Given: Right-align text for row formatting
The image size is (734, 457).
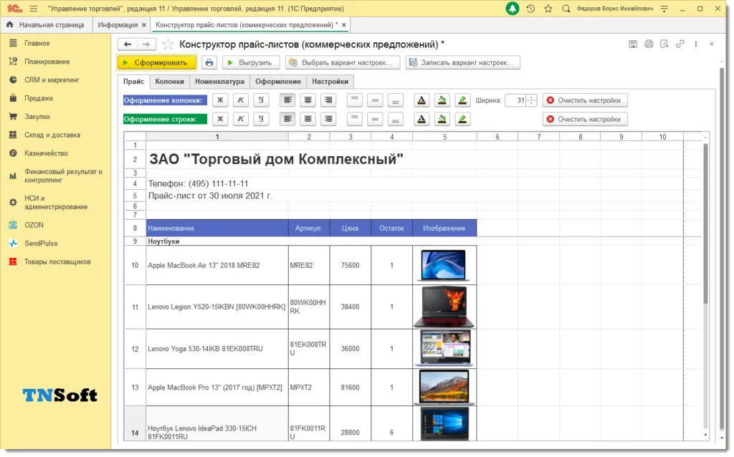Looking at the screenshot, I should pos(328,119).
